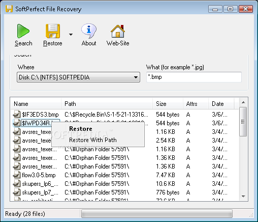Click the status bar progress bar
The height and width of the screenshot is (222, 258).
click(157, 214)
